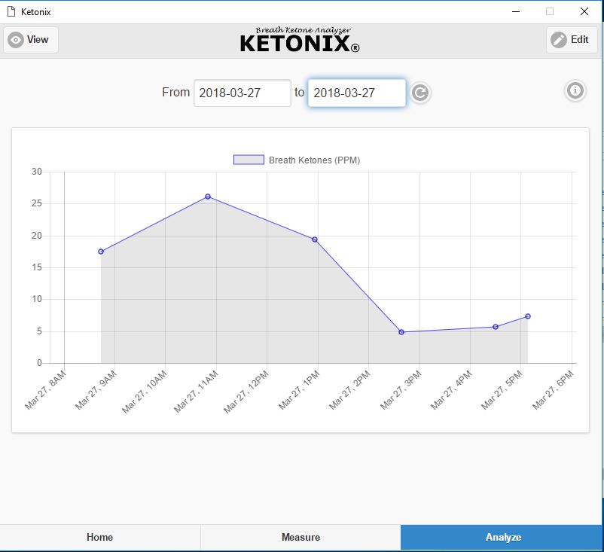Click the Ketonix document icon in title bar
This screenshot has width=604, height=552.
tap(11, 11)
